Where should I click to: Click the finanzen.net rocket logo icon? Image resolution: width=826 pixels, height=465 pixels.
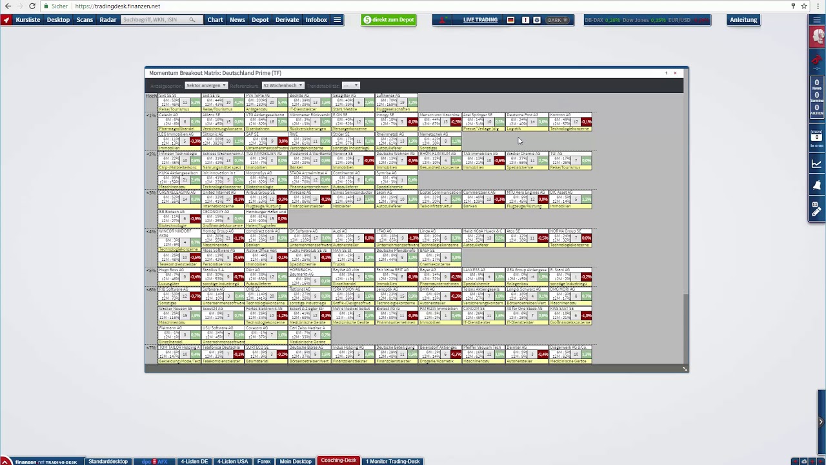[x=6, y=20]
